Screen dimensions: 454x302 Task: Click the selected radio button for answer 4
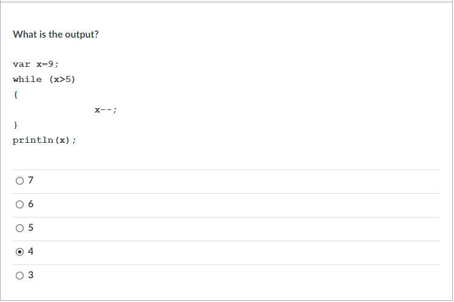coord(19,252)
